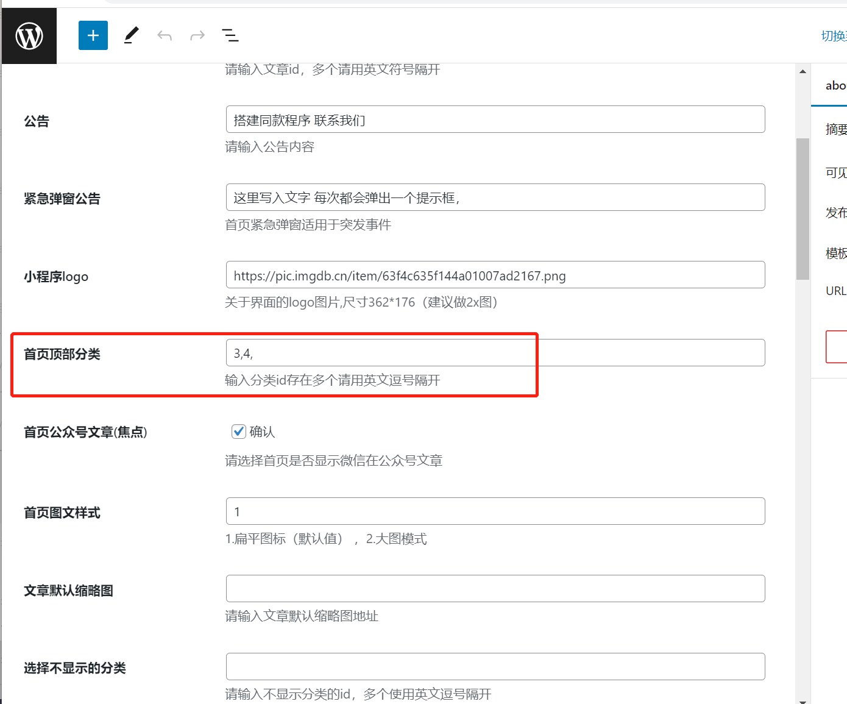This screenshot has height=704, width=847.
Task: Open the block inserter plus button
Action: click(x=93, y=35)
